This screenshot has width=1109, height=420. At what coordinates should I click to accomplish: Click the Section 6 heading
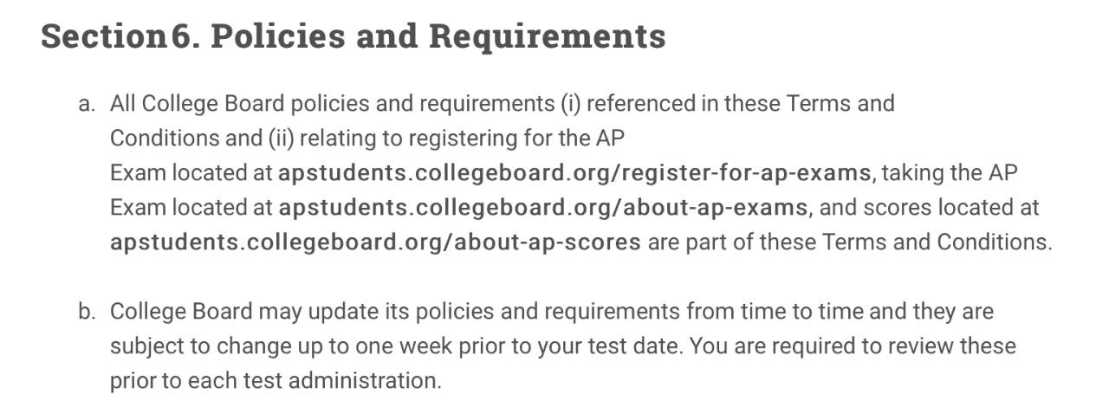pos(353,36)
